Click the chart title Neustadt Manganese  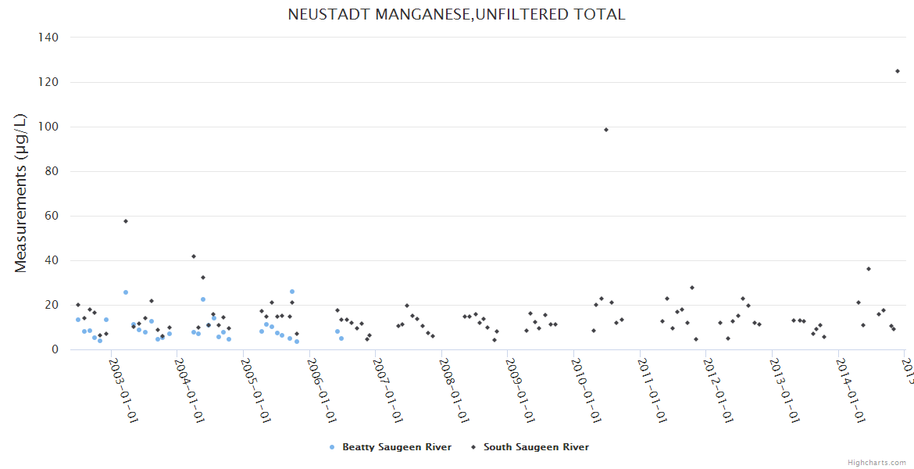pyautogui.click(x=456, y=15)
